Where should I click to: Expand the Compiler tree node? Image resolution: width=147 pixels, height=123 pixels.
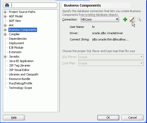[5, 34]
